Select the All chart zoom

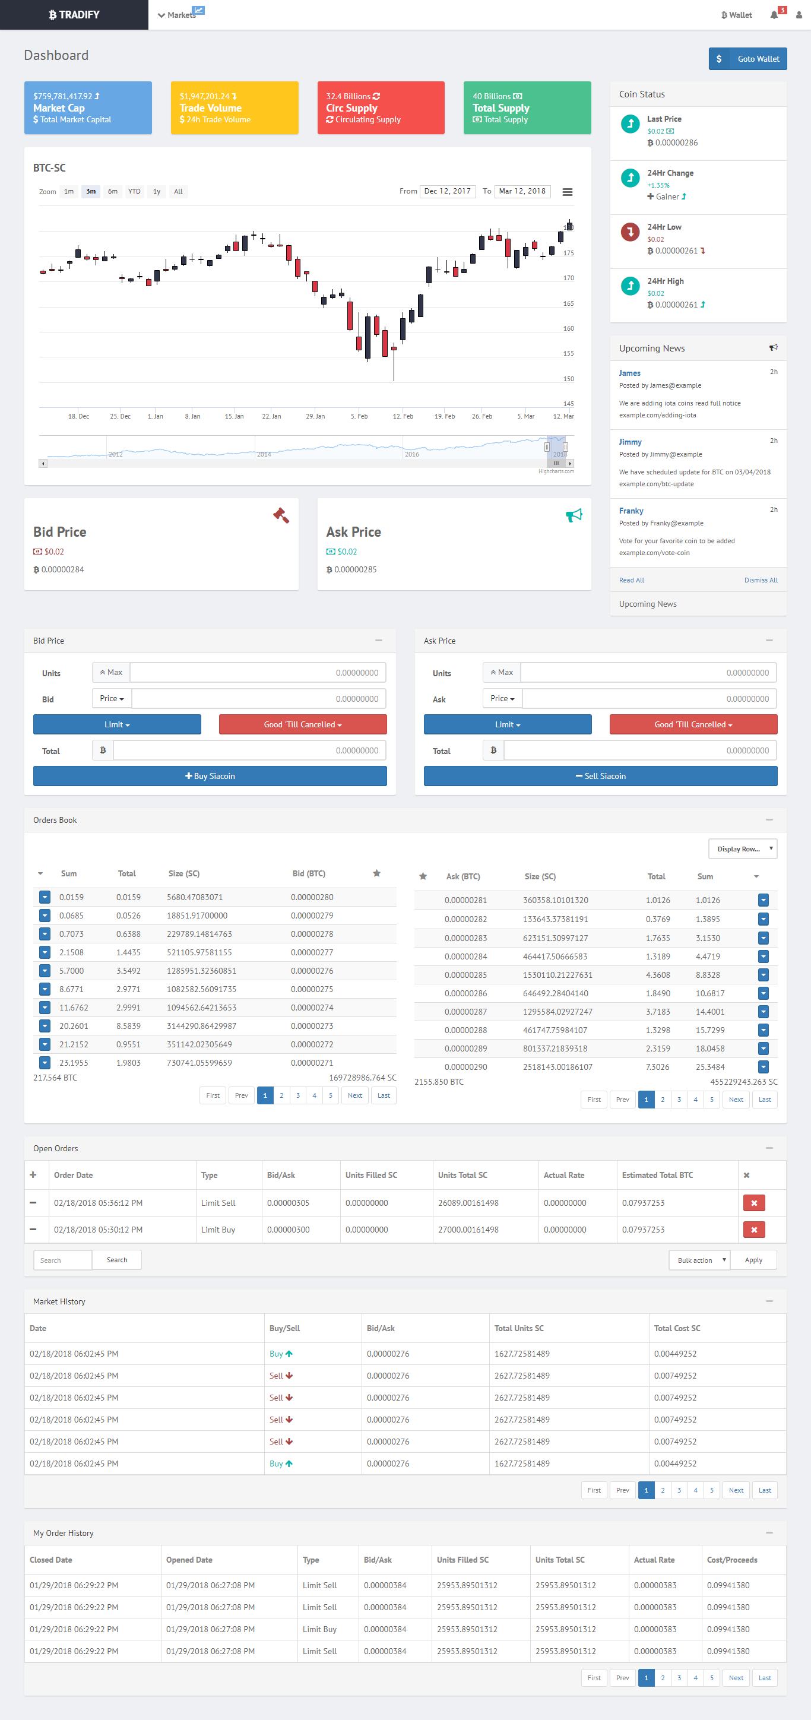click(x=178, y=192)
